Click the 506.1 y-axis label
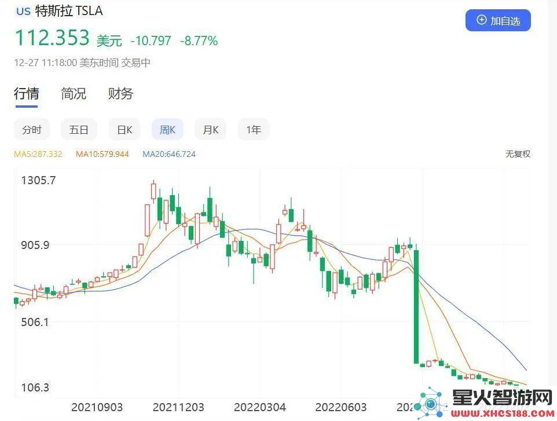This screenshot has width=557, height=421. point(35,322)
